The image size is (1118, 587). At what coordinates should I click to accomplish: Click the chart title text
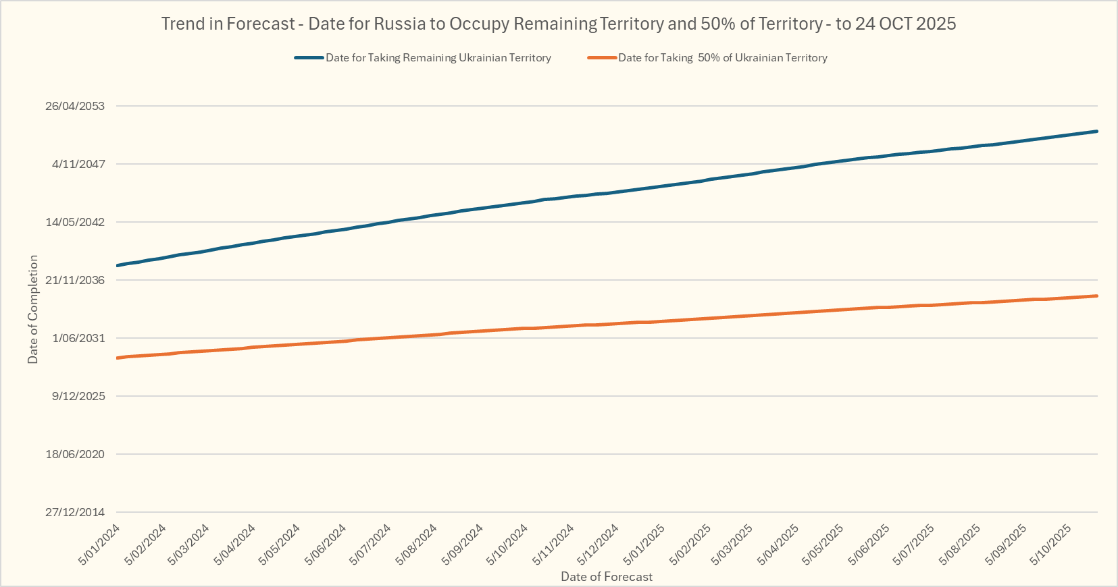click(558, 24)
